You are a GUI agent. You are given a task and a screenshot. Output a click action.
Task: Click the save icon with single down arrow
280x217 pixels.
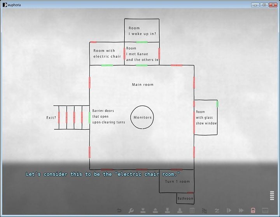point(143,210)
